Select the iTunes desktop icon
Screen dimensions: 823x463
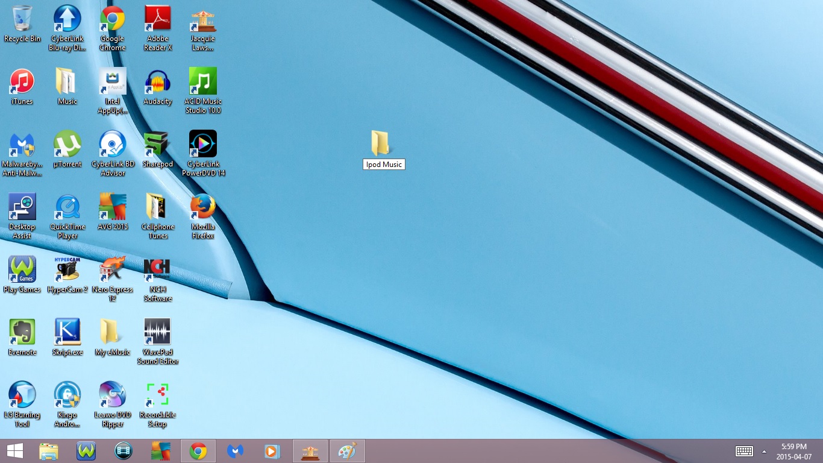pos(22,87)
